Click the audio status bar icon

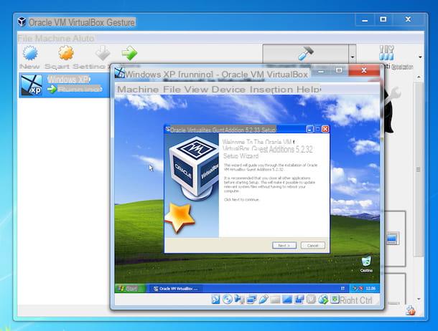(239, 299)
